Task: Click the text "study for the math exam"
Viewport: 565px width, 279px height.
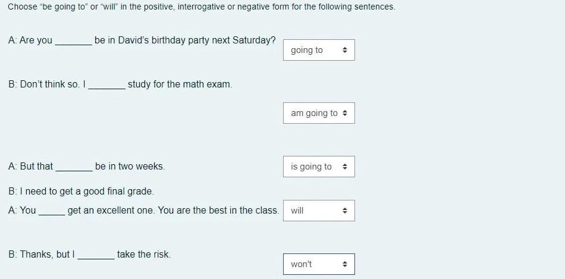Action: point(180,84)
